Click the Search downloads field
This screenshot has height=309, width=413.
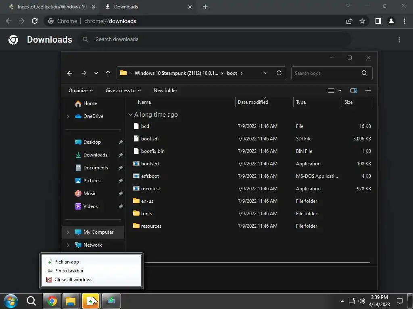pos(215,39)
